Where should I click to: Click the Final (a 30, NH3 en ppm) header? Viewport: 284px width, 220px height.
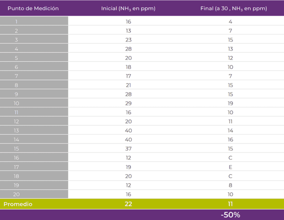231,8
